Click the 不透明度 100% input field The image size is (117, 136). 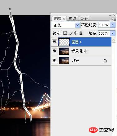(x=104, y=25)
